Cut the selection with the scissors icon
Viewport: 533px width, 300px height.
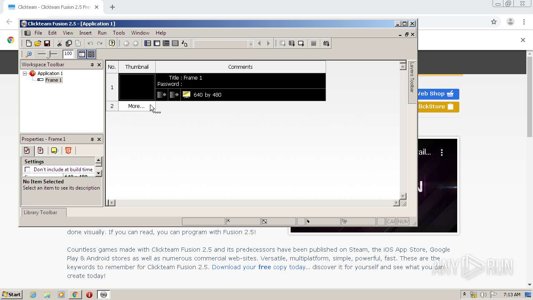tap(60, 43)
